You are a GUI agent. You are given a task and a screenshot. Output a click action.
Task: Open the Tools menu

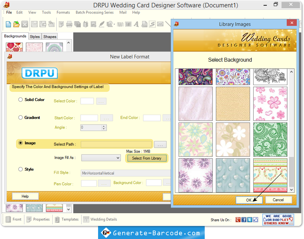47,12
